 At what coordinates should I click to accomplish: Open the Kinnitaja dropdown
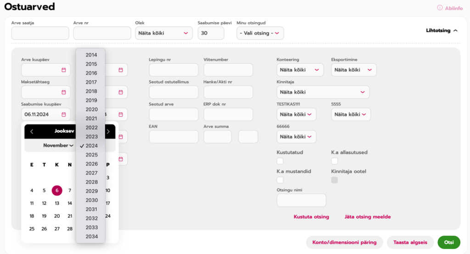323,92
